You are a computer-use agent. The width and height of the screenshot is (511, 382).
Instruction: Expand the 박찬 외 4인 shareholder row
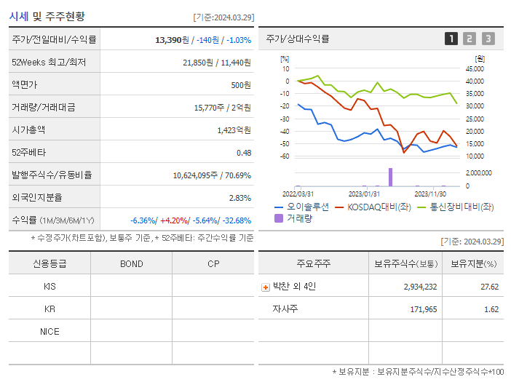click(265, 287)
